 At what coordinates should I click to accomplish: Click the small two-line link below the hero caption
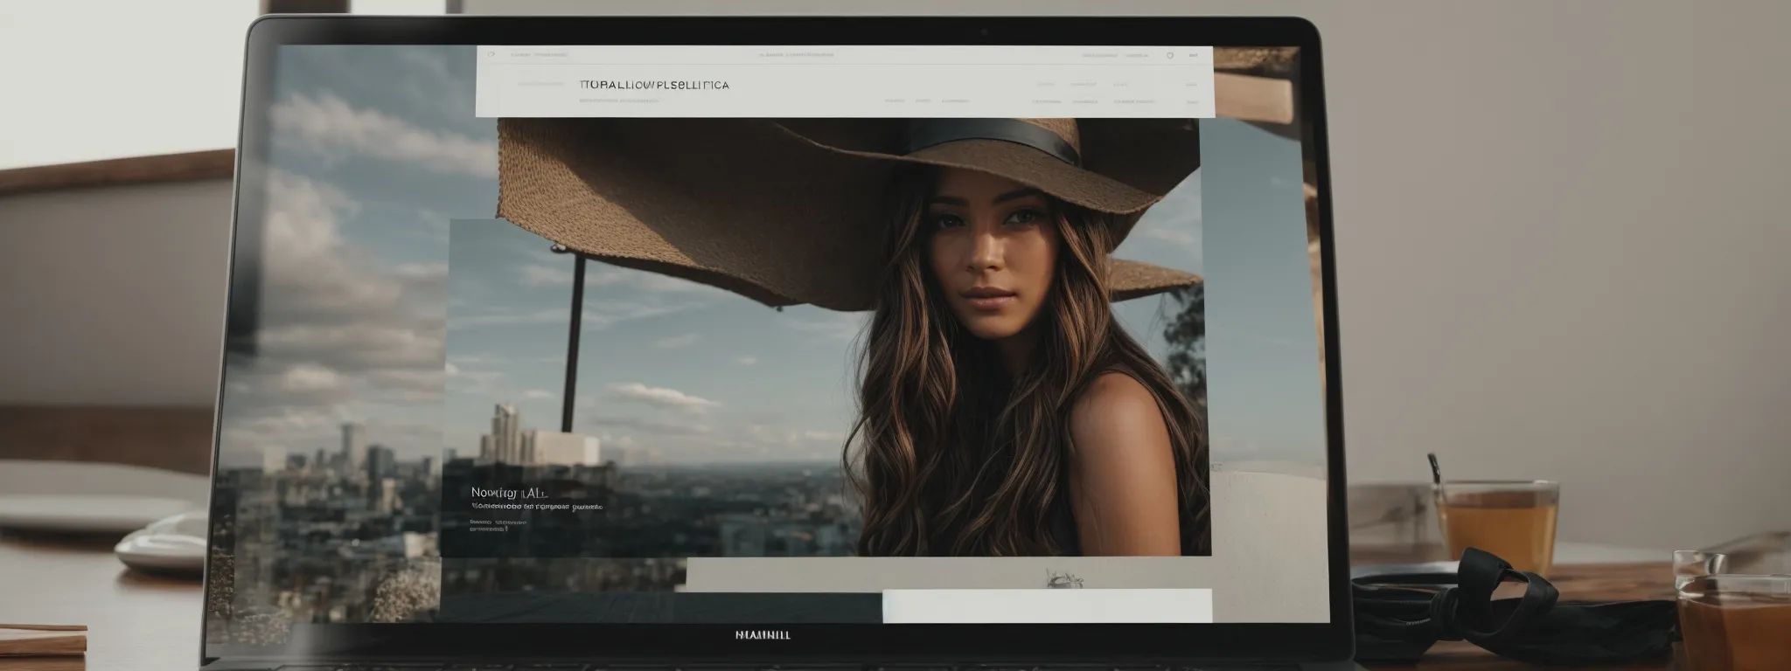[498, 525]
